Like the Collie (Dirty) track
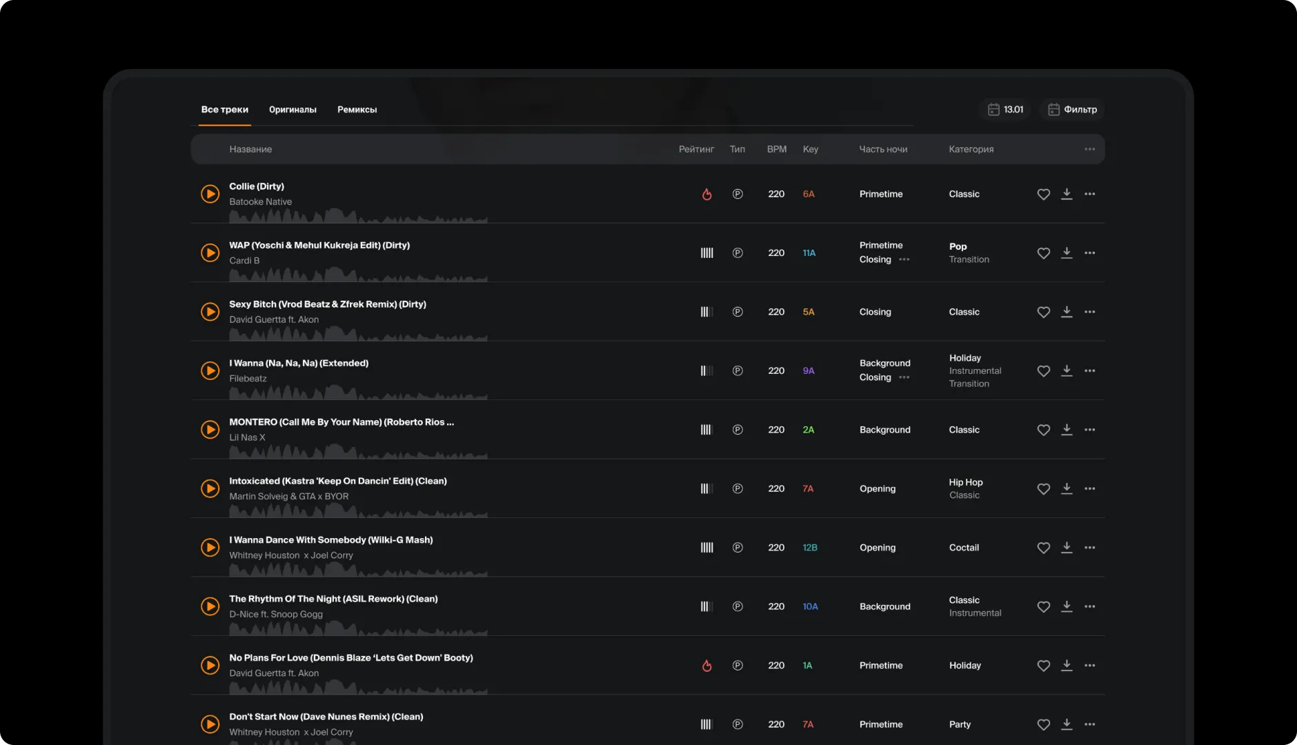Screen dimensions: 1297x745 tap(1044, 195)
